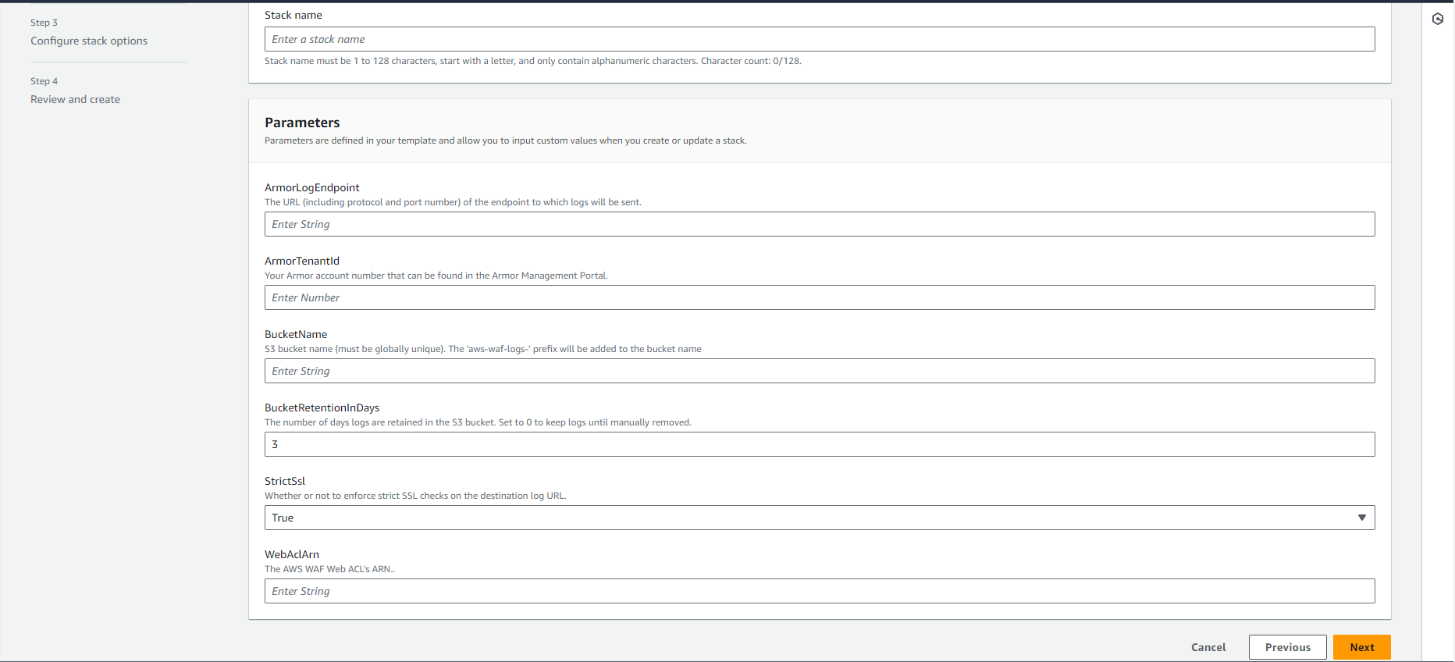Image resolution: width=1455 pixels, height=662 pixels.
Task: Click the BucketName description text
Action: pos(482,349)
